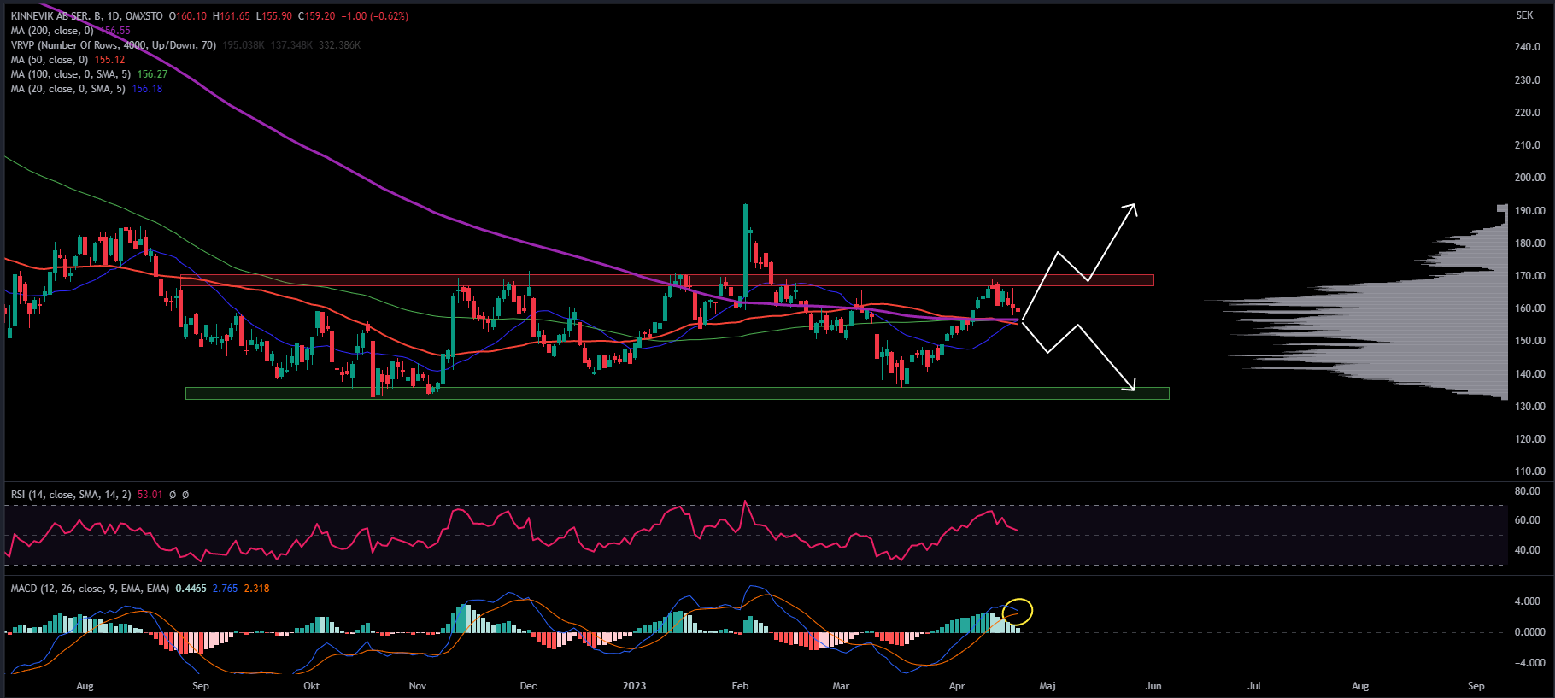Click the 200.00 price level on the axis
This screenshot has height=698, width=1555.
(1529, 178)
